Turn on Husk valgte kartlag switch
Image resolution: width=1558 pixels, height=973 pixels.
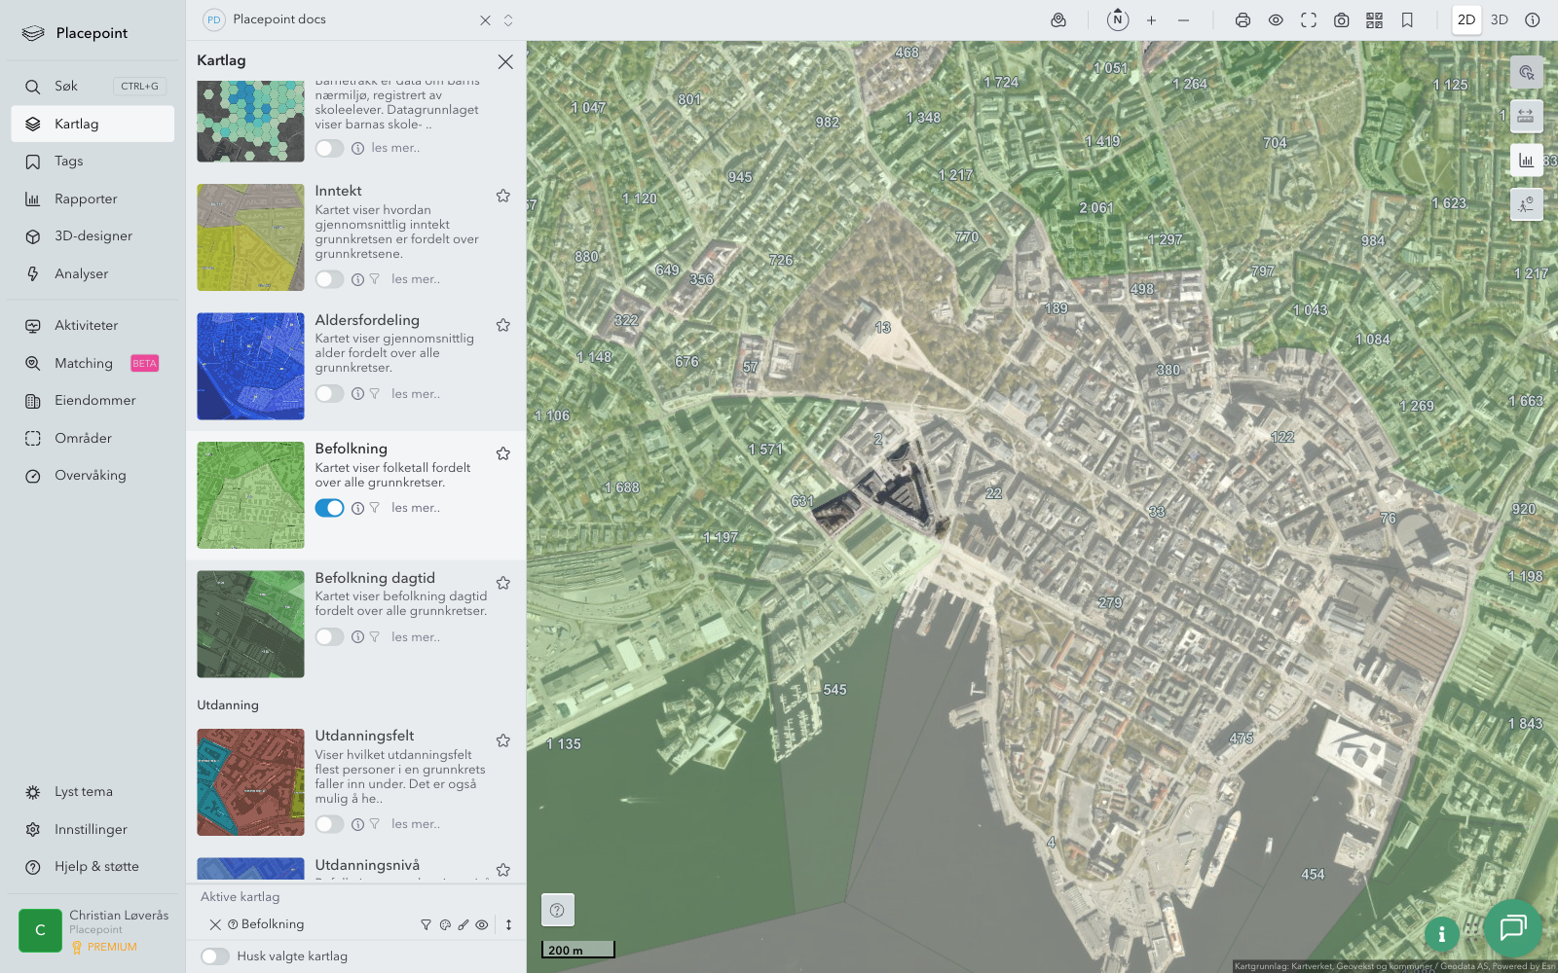click(215, 956)
